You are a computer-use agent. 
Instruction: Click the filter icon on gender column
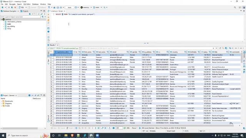point(139,52)
